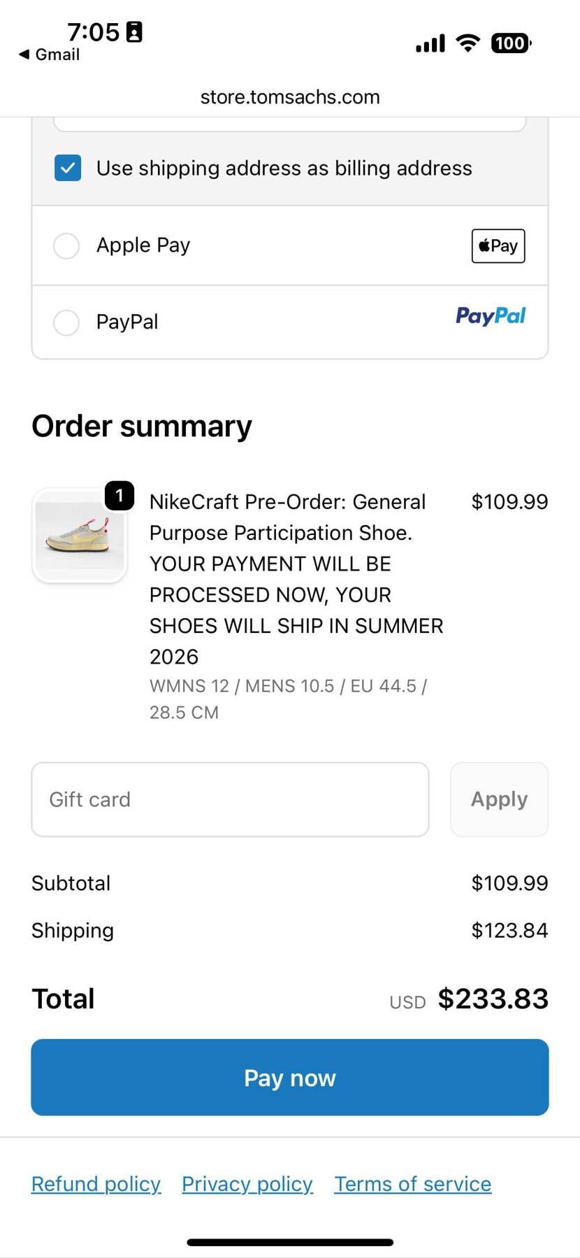Click into the Gift card field
The image size is (580, 1258).
[x=230, y=799]
